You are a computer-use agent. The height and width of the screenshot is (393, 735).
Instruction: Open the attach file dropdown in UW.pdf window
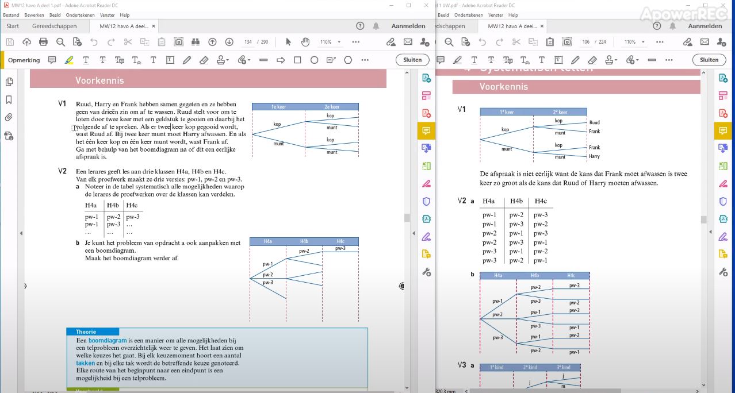click(x=633, y=60)
